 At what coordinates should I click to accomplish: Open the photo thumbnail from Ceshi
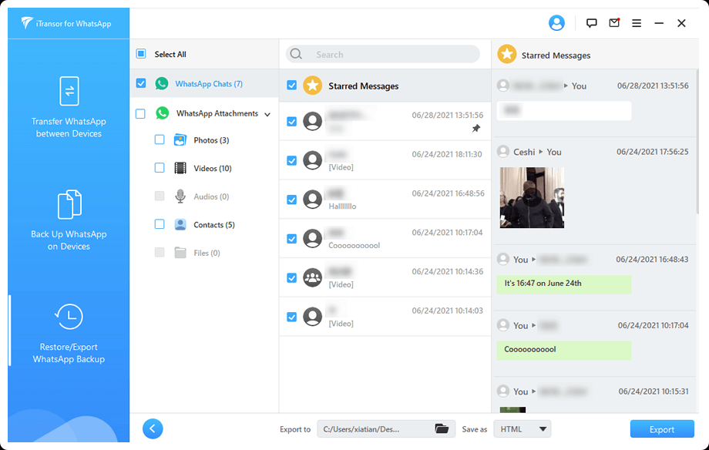532,197
